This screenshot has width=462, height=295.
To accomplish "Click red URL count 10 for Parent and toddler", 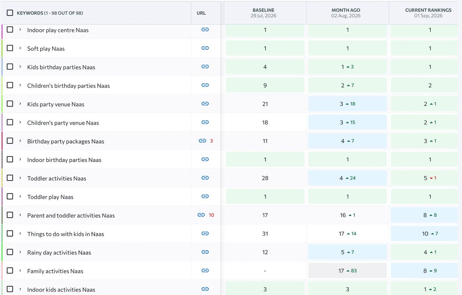I will point(212,215).
